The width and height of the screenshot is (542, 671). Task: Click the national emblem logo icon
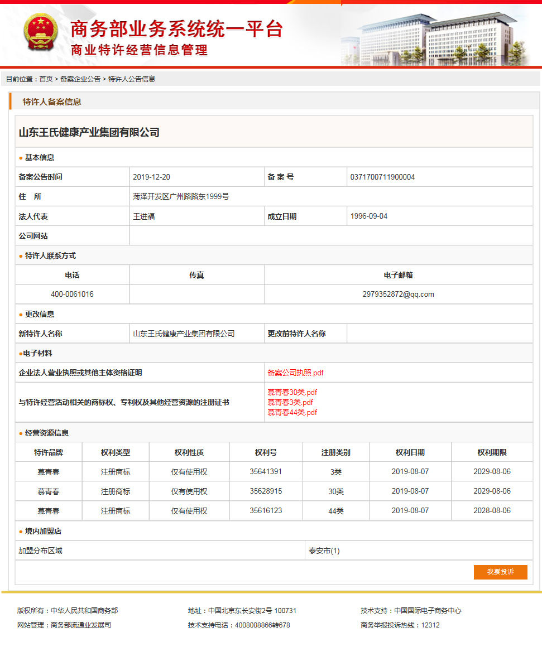[x=40, y=33]
